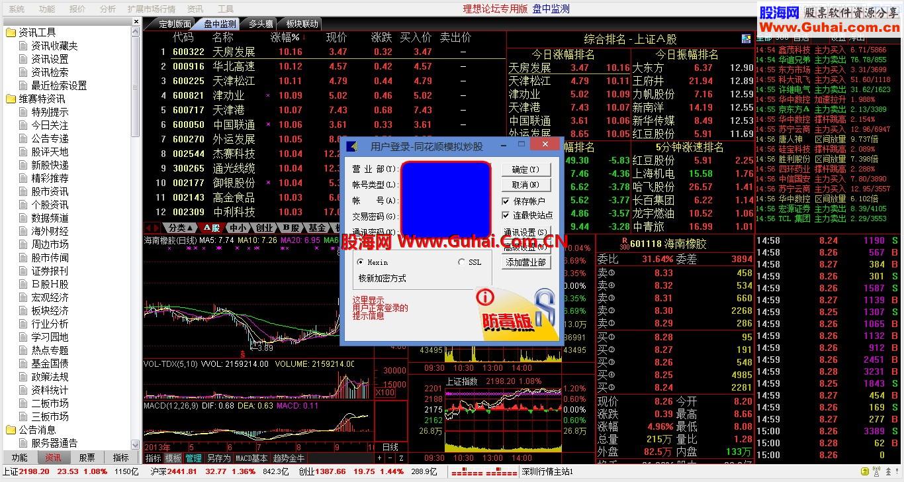Click the R300 marker beside 601118
Viewport: 904px width, 482px height.
(x=623, y=243)
